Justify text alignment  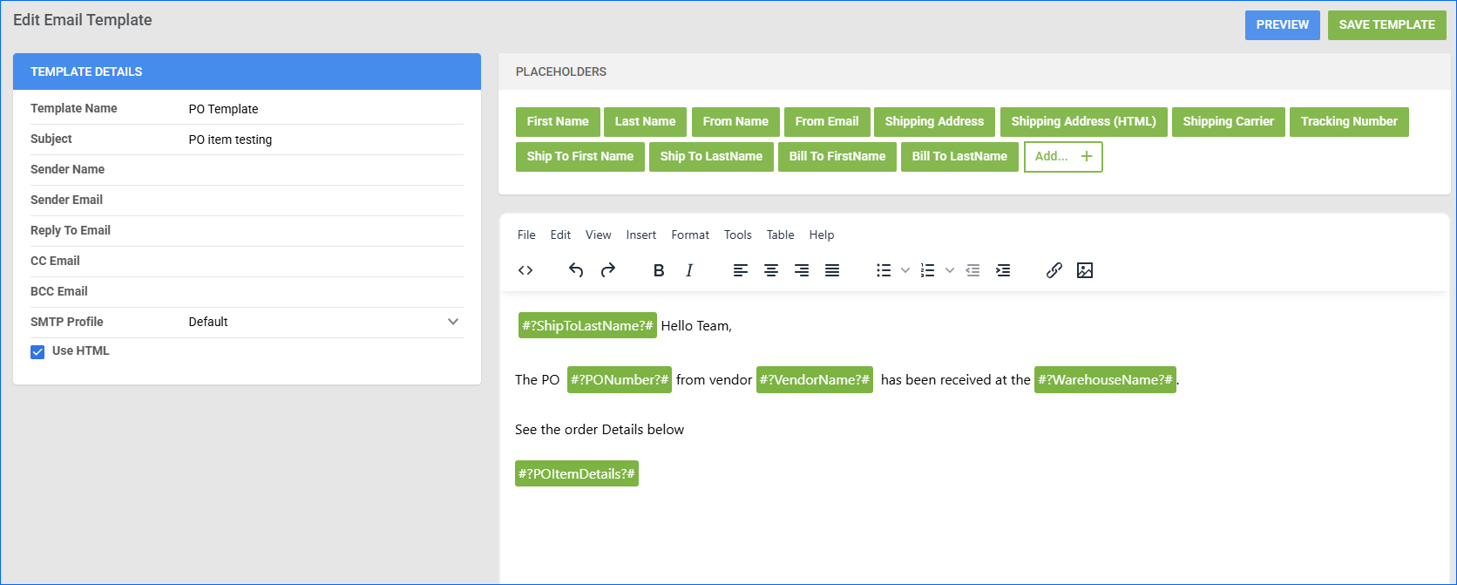tap(832, 270)
